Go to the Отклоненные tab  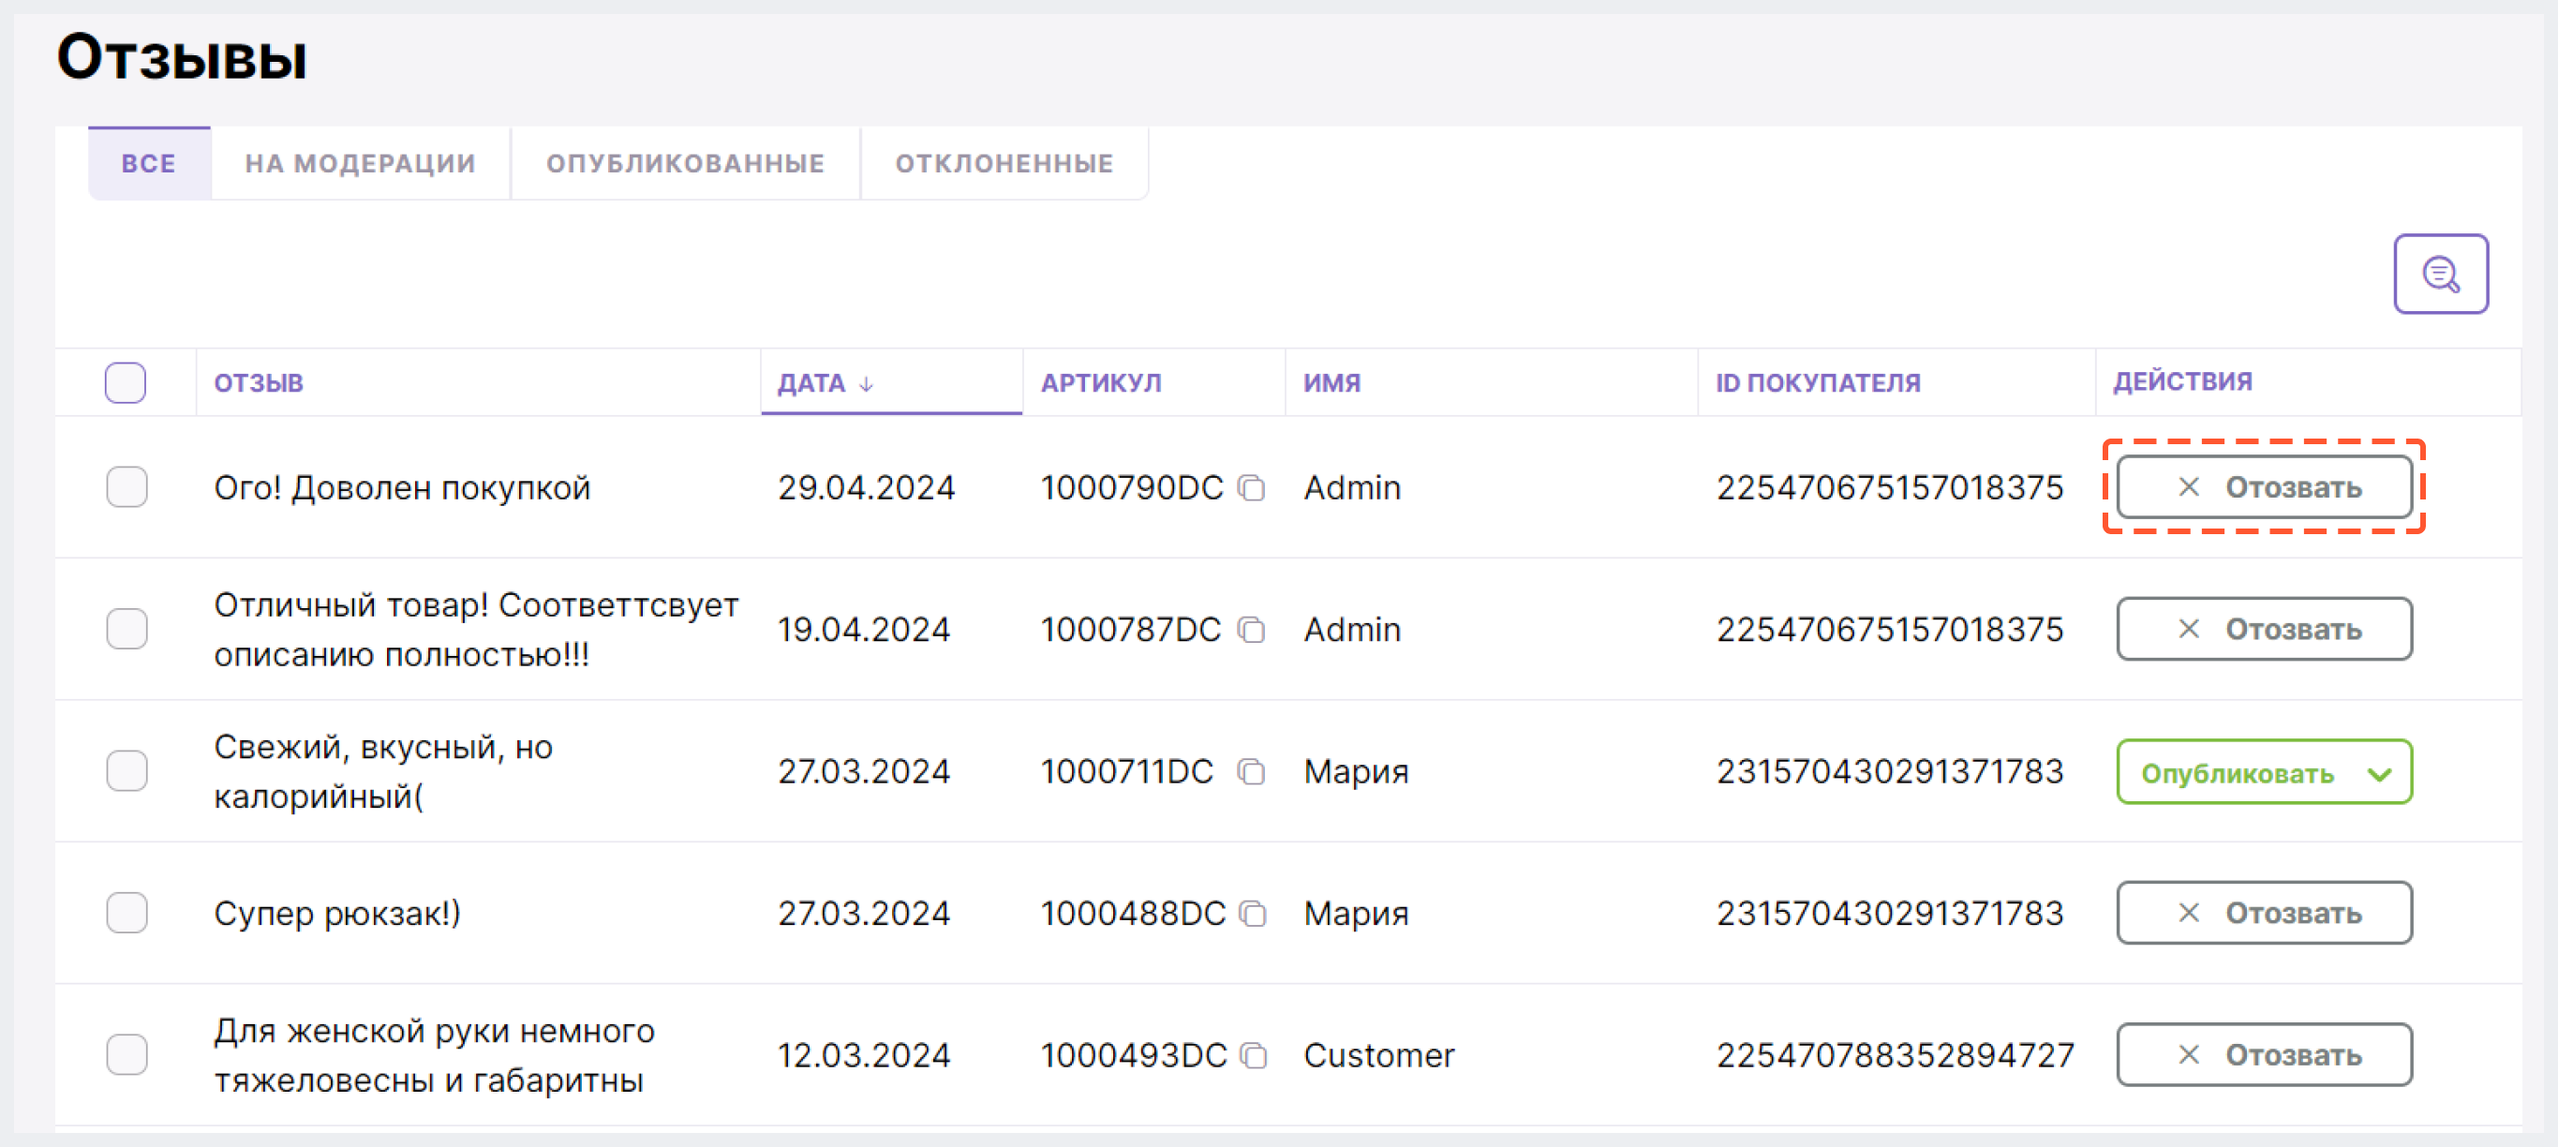tap(1004, 163)
